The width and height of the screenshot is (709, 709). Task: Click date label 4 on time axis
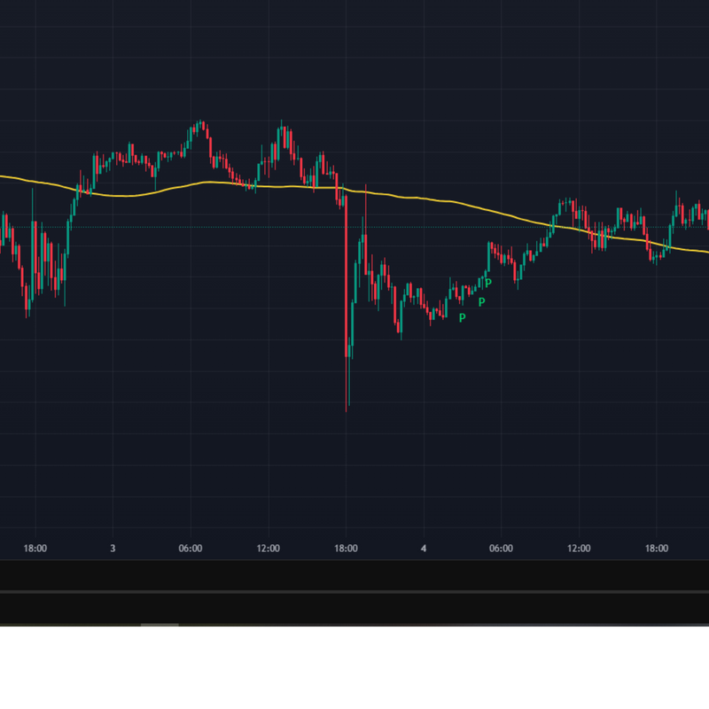coord(424,549)
